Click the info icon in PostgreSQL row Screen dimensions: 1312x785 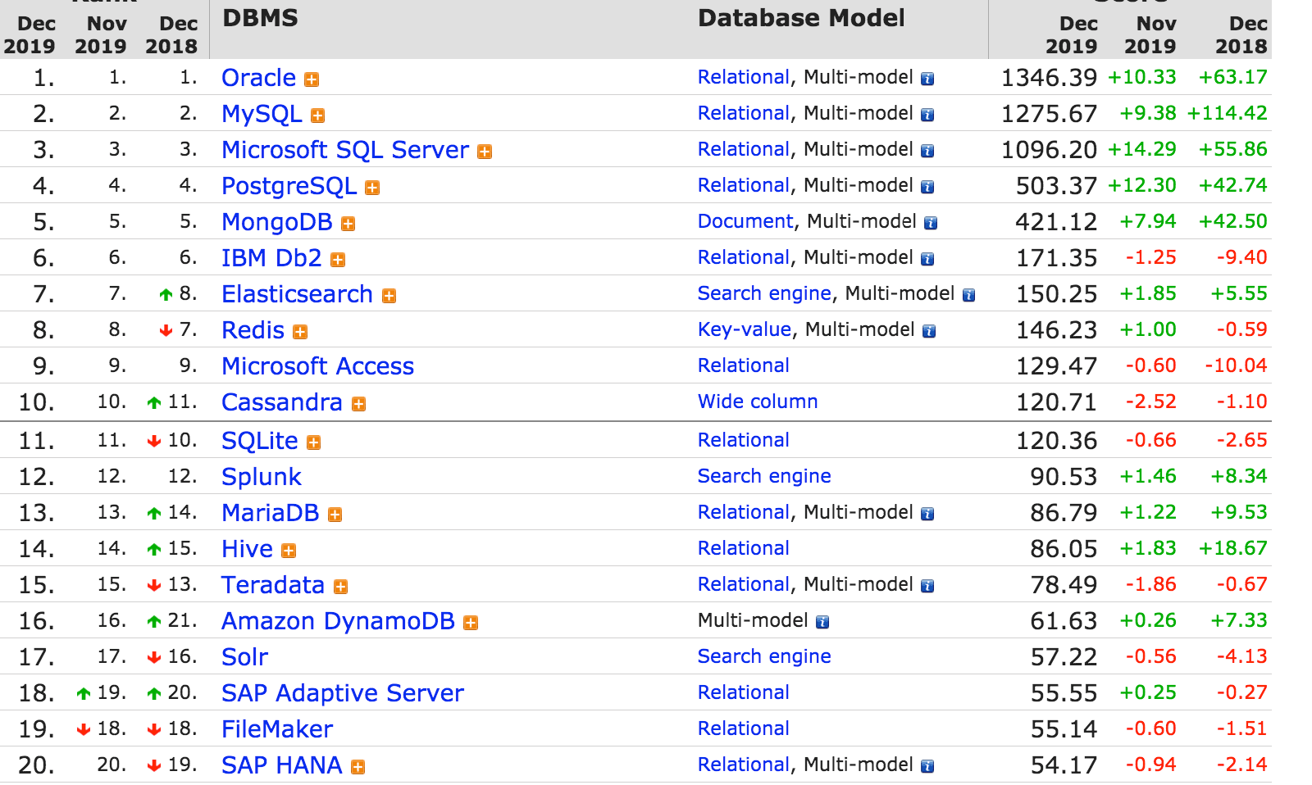coord(927,187)
